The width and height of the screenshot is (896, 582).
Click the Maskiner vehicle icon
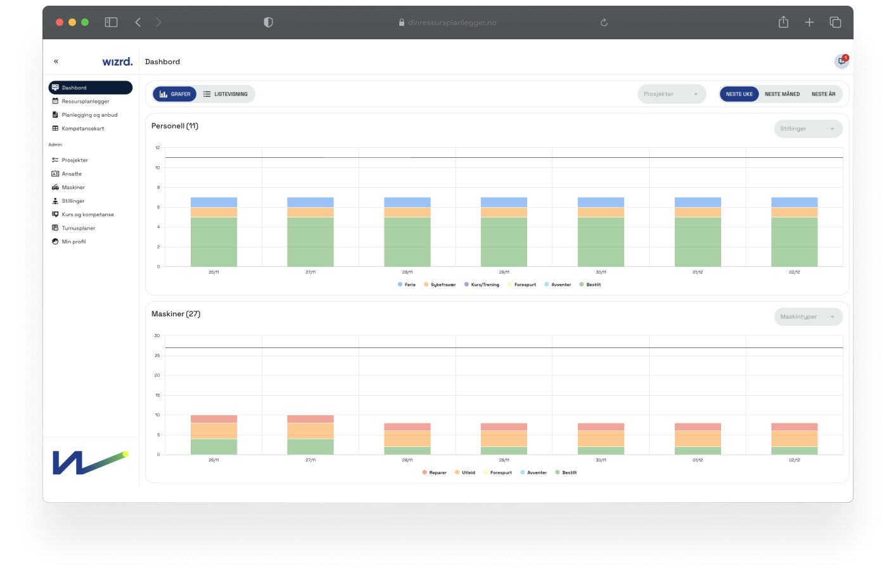click(55, 188)
